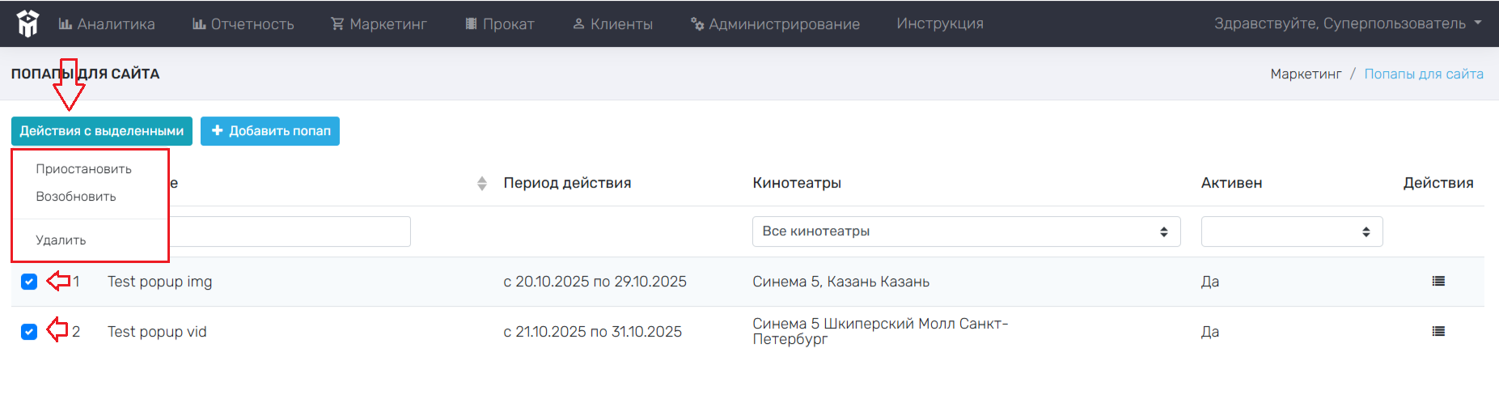The image size is (1499, 403).
Task: Open actions list icon for Test popup img
Action: 1438,282
